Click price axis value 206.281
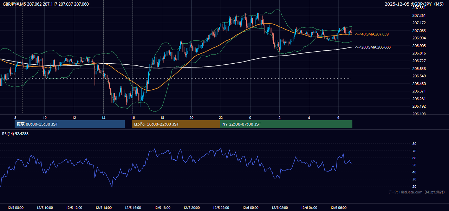449x211 pixels. point(419,99)
